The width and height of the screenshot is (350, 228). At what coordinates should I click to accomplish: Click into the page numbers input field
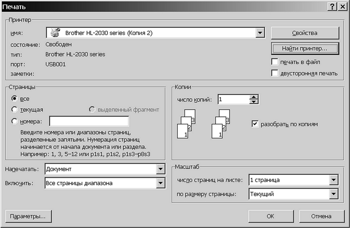click(x=89, y=121)
